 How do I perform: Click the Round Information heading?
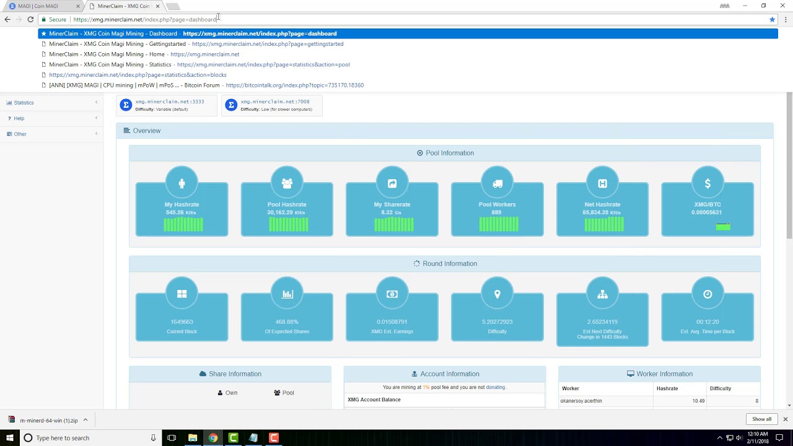pos(445,263)
